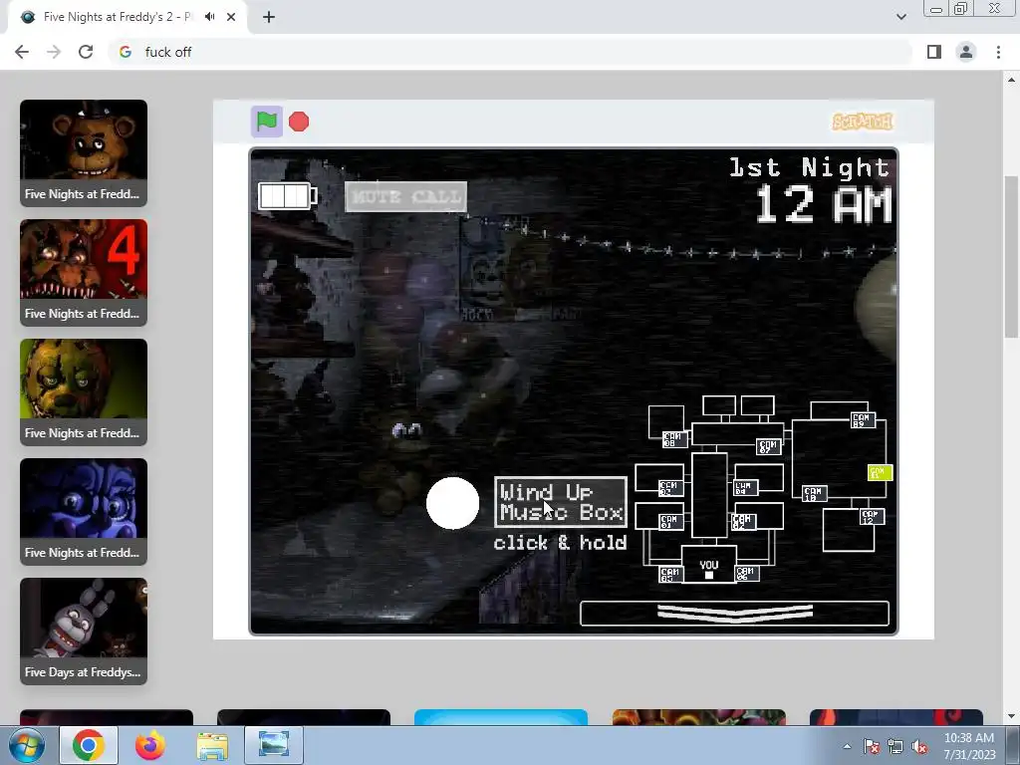Go back to the previous page
This screenshot has height=765, width=1020.
(22, 52)
